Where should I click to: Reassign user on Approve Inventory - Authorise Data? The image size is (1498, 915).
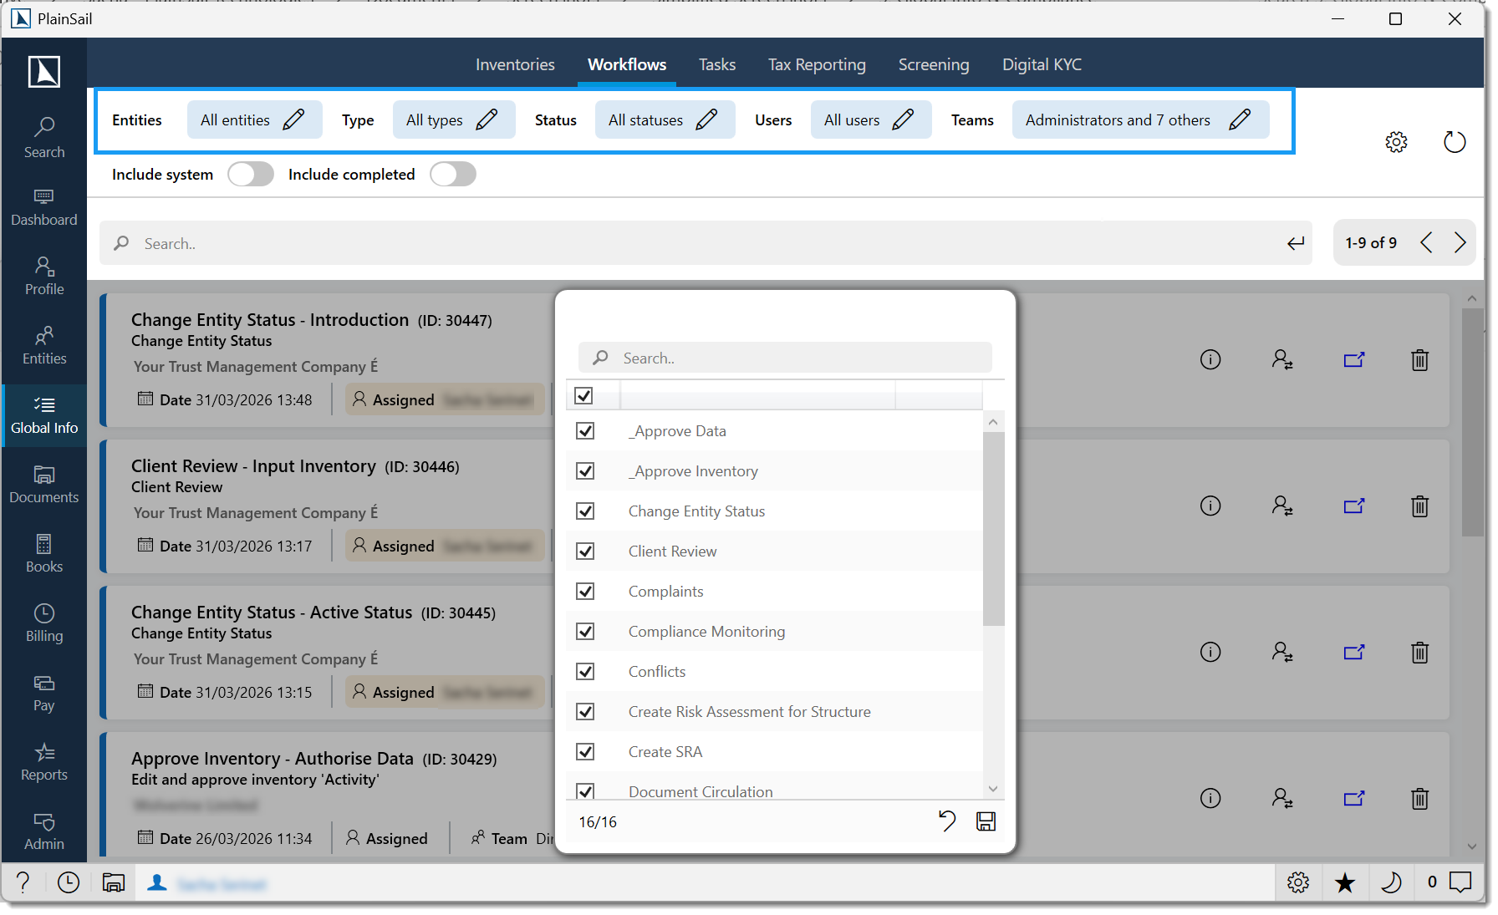pyautogui.click(x=1283, y=798)
